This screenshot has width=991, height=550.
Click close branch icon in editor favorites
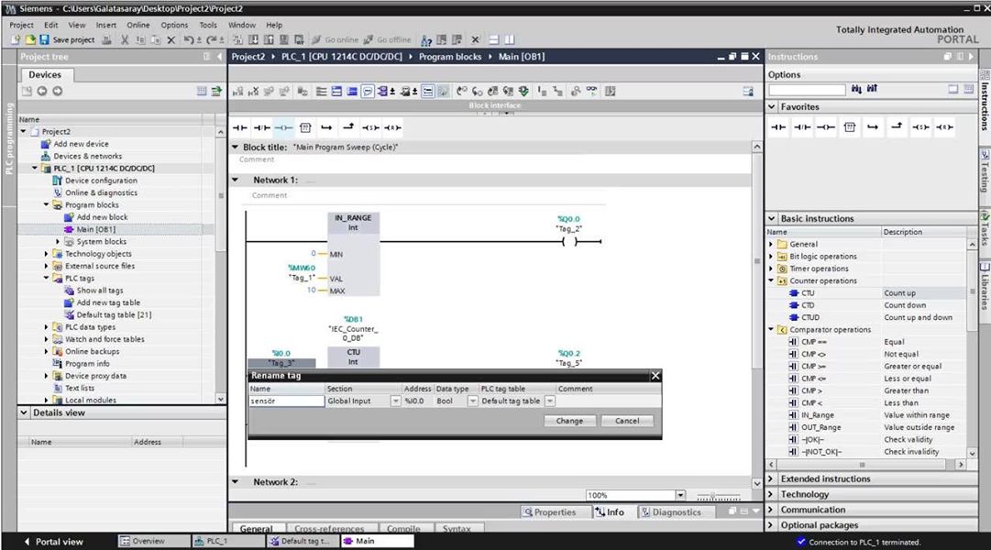click(348, 127)
